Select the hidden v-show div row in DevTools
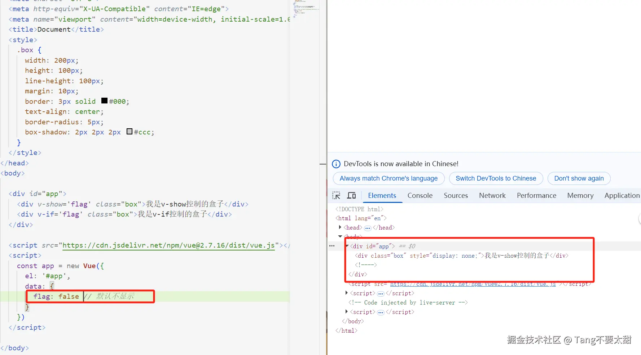Screen dimensions: 641x355 461,256
